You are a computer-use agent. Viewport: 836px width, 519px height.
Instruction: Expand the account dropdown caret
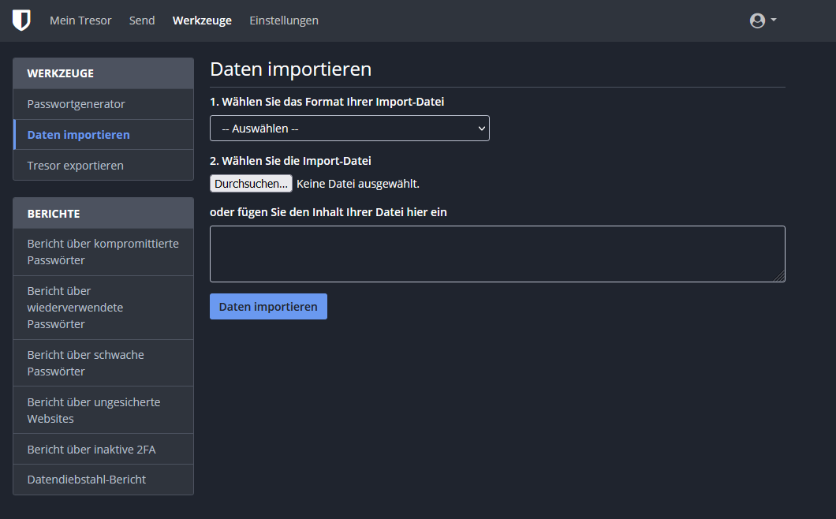coord(774,20)
